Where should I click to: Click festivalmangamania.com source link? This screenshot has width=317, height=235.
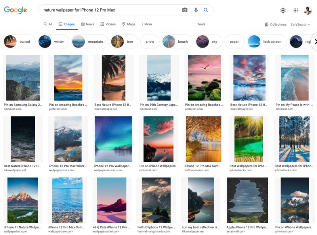154,231
